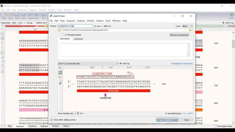
Task: Click the 5' end marker of the primer sequence
Action: pos(60,30)
